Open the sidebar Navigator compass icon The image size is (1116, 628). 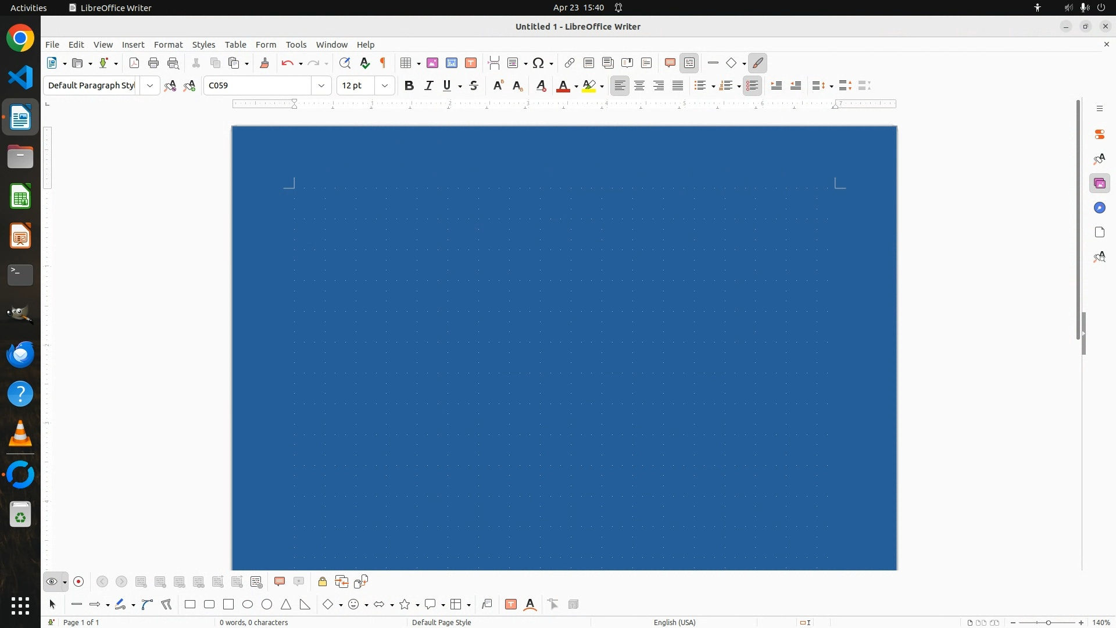(1099, 208)
